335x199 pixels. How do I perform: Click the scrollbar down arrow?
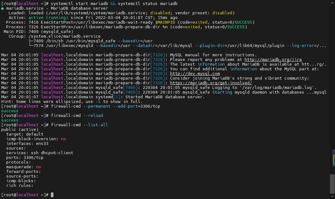332,196
